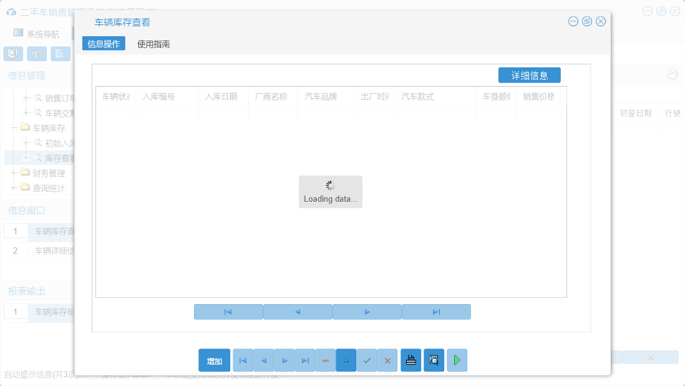The height and width of the screenshot is (386, 685).
Task: Select 车辆库存 folder in navigation tree
Action: tap(49, 128)
